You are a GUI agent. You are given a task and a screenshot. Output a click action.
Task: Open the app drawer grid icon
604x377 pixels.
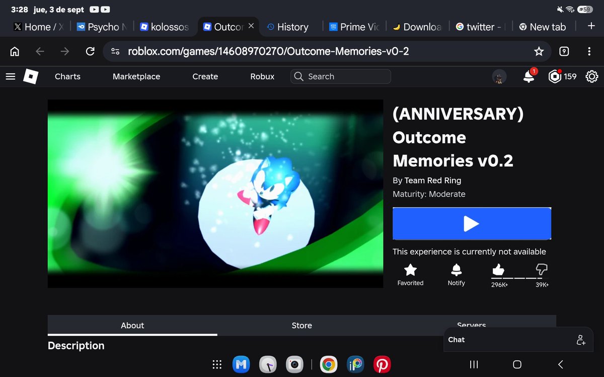point(217,364)
